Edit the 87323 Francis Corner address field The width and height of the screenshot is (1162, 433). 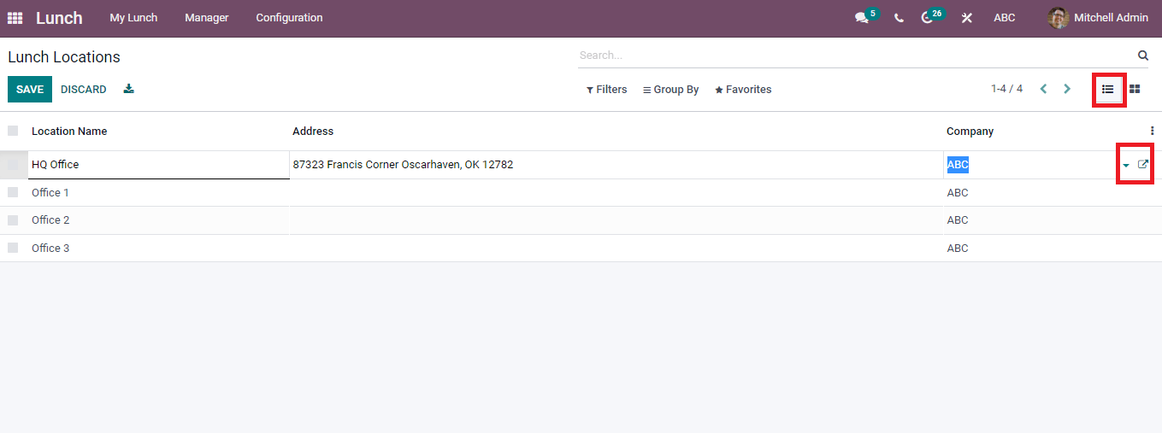pyautogui.click(x=616, y=165)
